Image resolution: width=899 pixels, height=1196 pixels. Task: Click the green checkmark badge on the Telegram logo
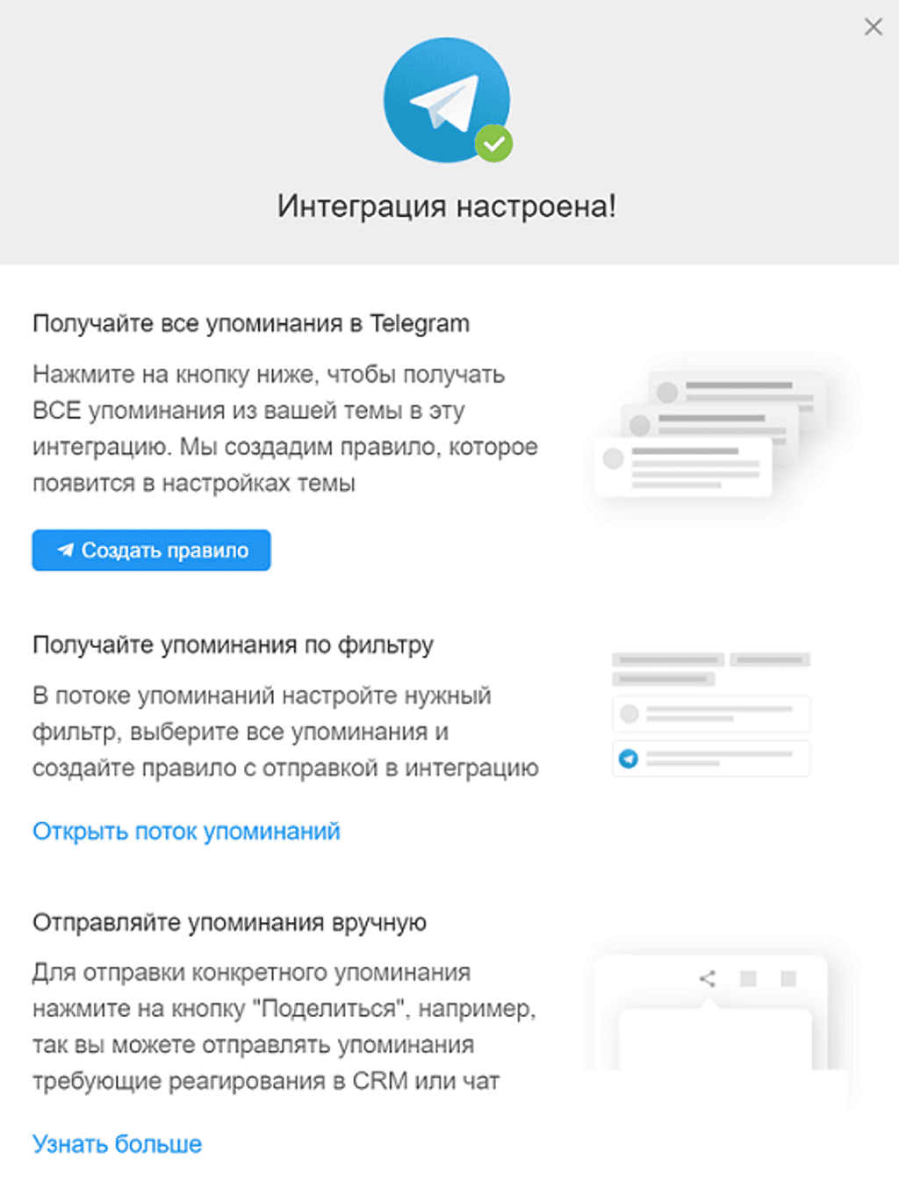494,143
